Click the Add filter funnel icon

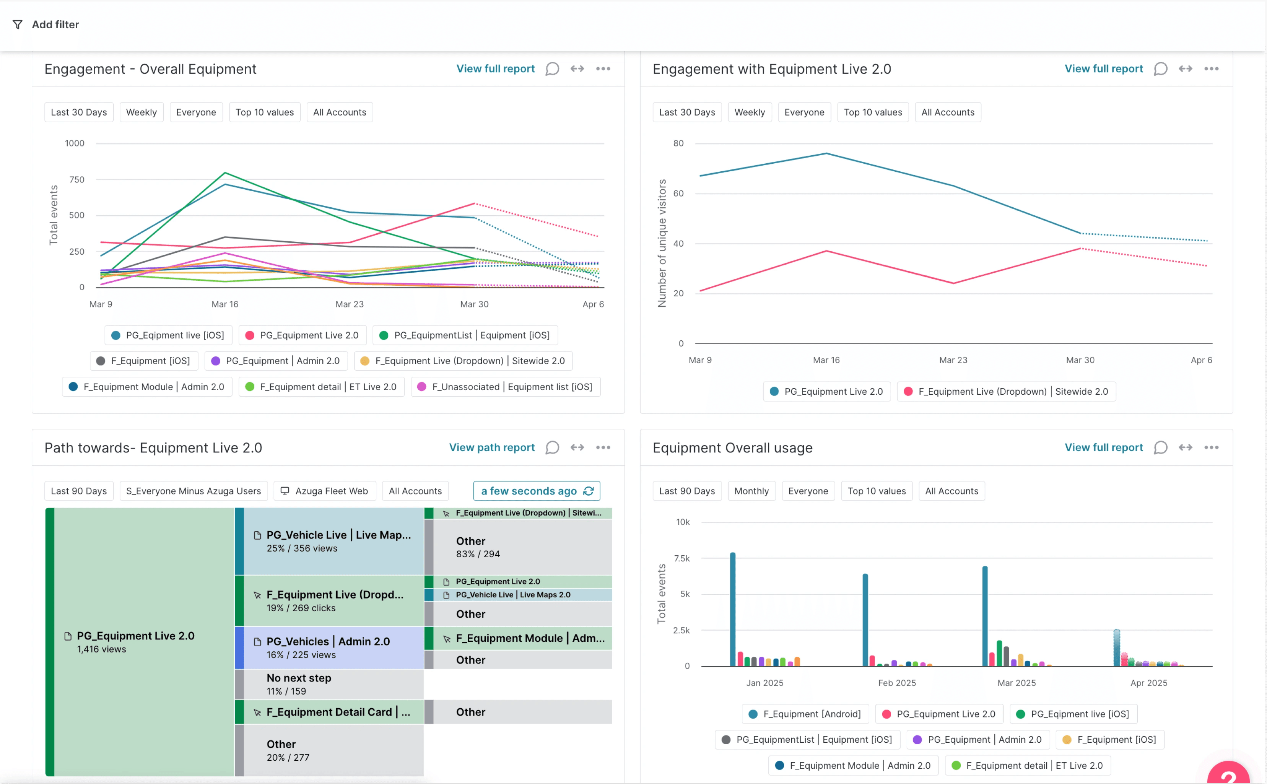(x=18, y=24)
